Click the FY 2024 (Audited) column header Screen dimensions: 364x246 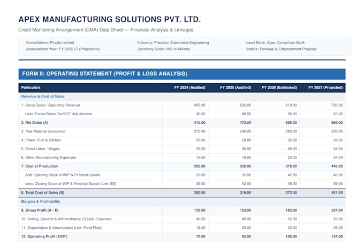tap(189, 87)
